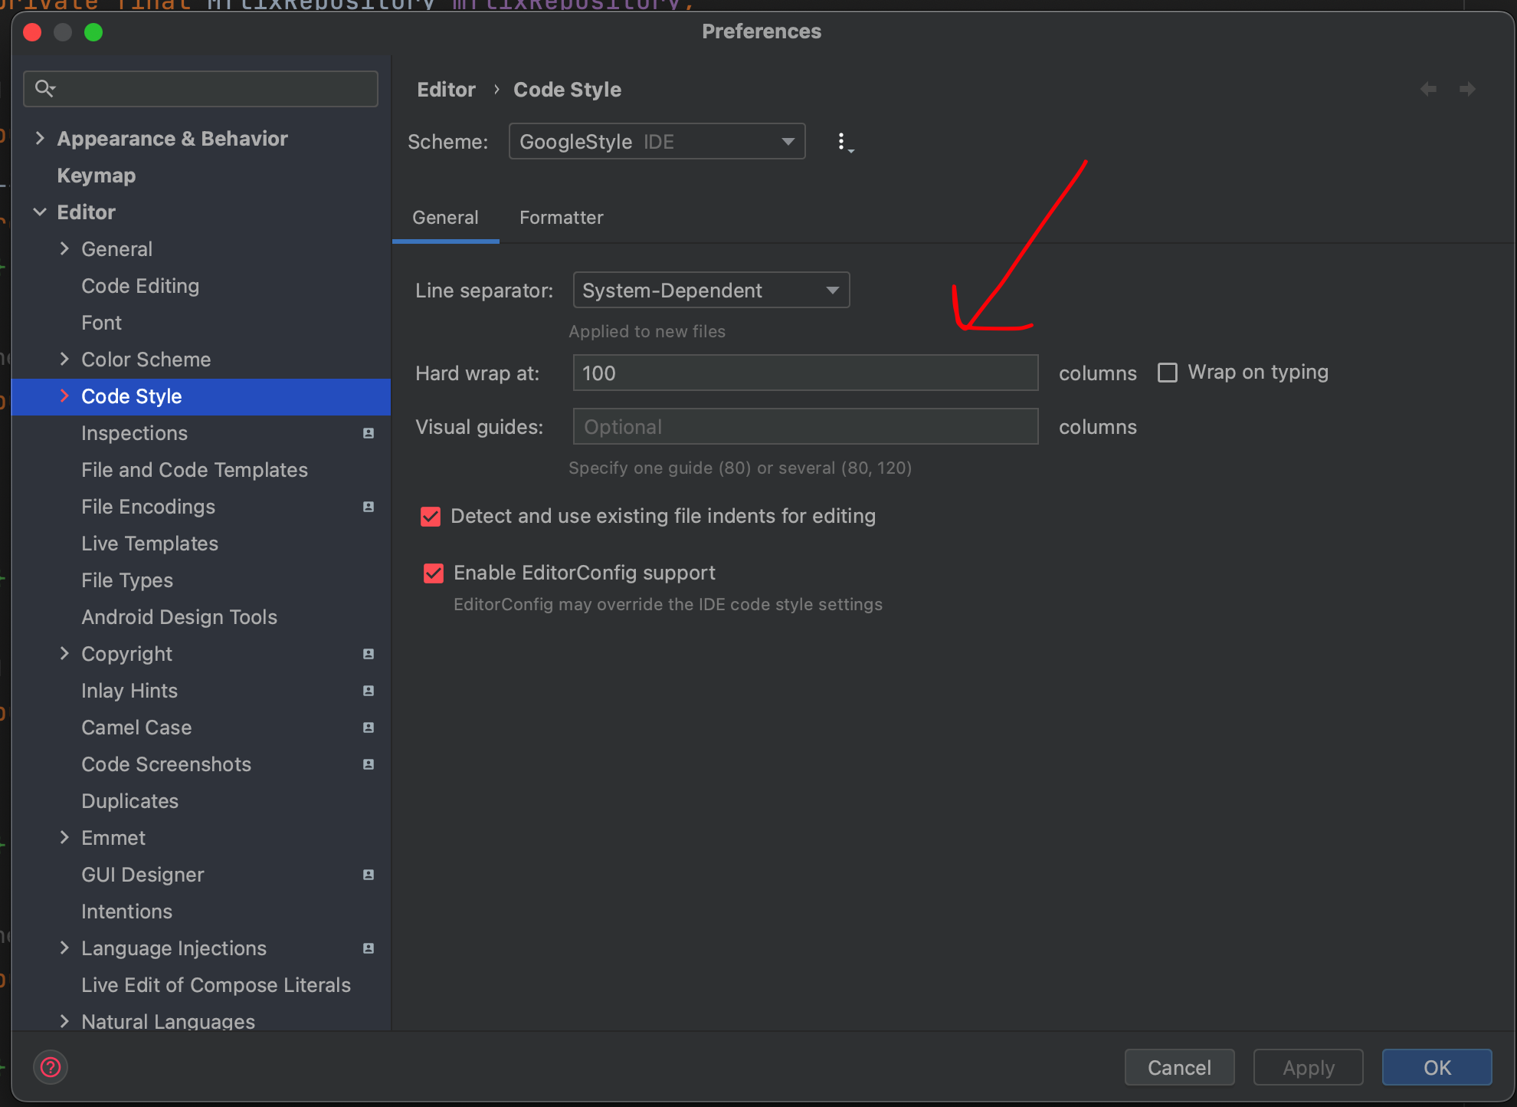The width and height of the screenshot is (1517, 1107).
Task: Switch to the Formatter tab
Action: pos(561,218)
